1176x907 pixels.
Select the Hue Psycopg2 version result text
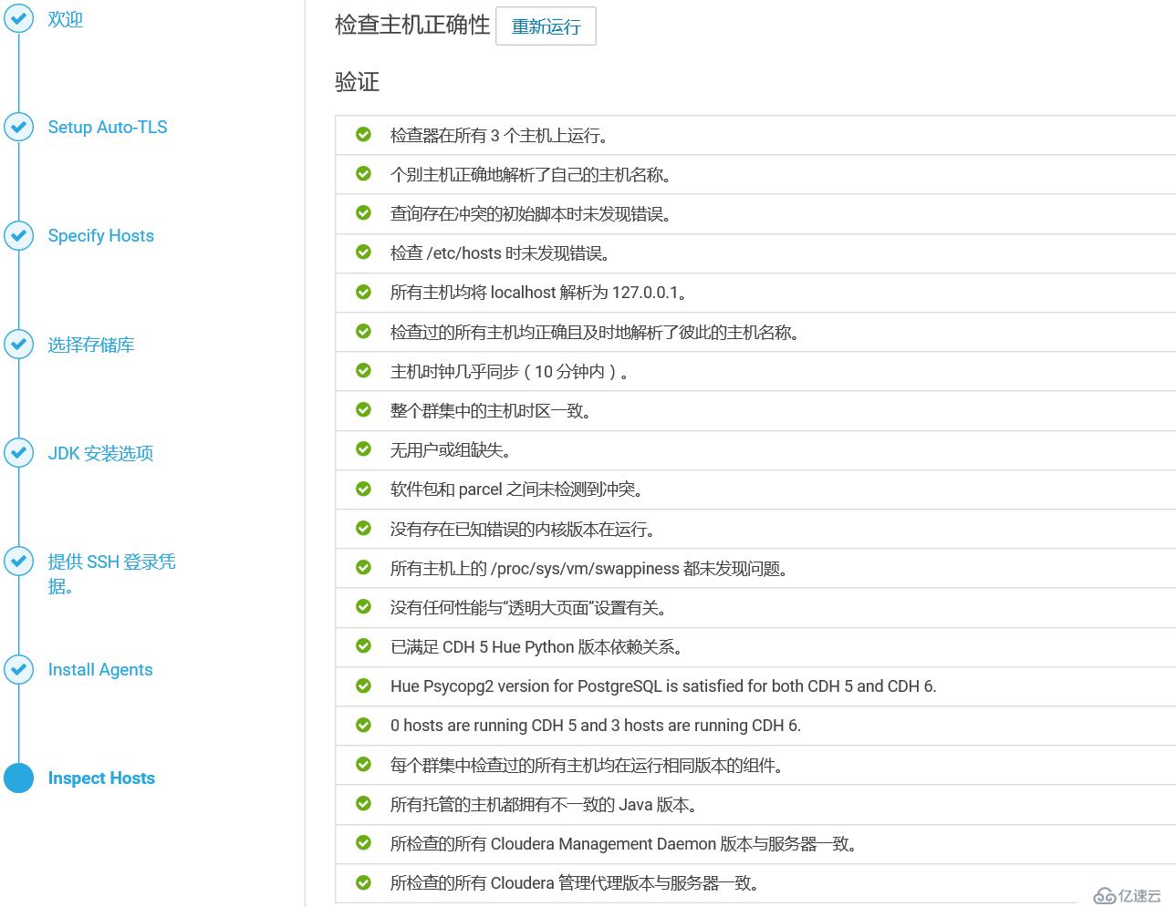coord(663,686)
